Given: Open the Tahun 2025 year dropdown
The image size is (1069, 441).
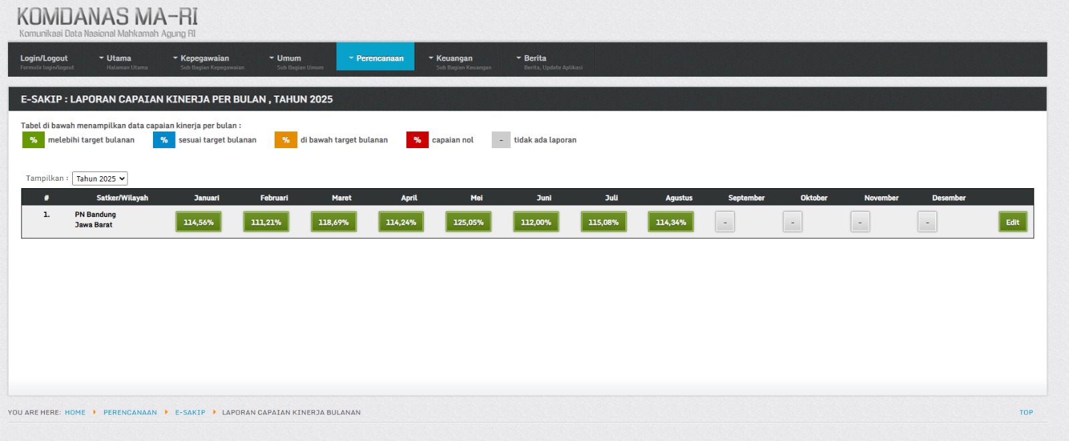Looking at the screenshot, I should pyautogui.click(x=100, y=179).
